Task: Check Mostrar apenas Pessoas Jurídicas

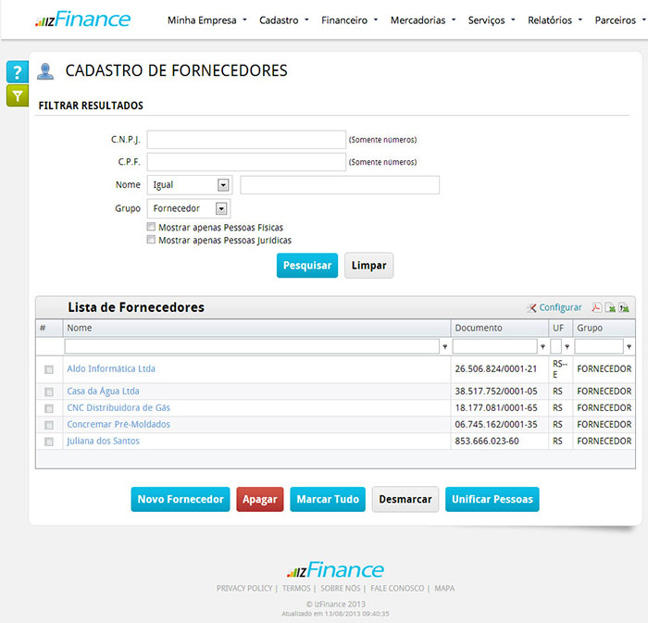Action: [151, 239]
